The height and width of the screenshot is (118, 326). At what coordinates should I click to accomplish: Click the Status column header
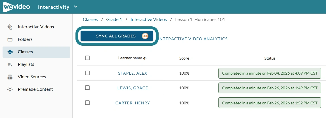coord(270,58)
